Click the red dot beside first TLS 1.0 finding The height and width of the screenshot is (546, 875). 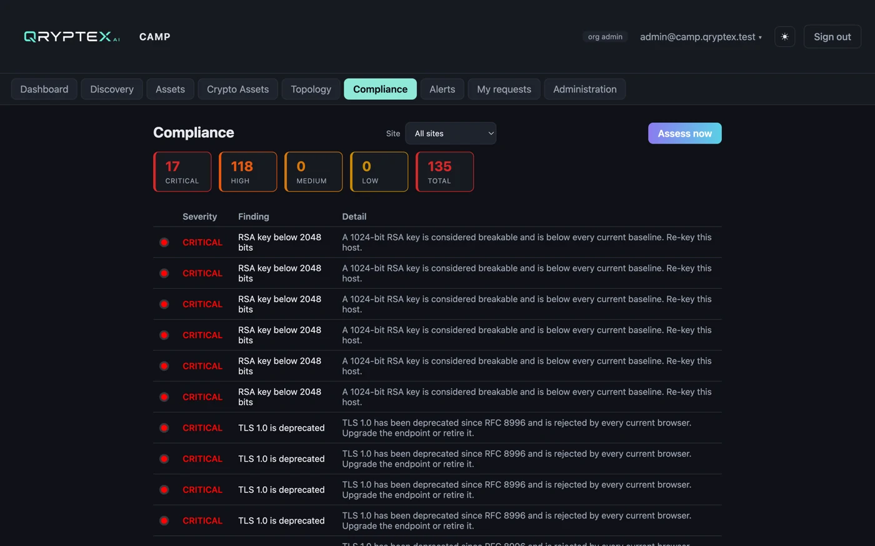click(164, 428)
